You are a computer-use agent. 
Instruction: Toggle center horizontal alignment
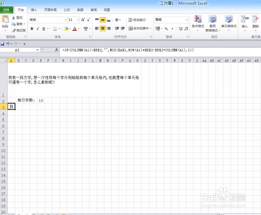point(103,28)
